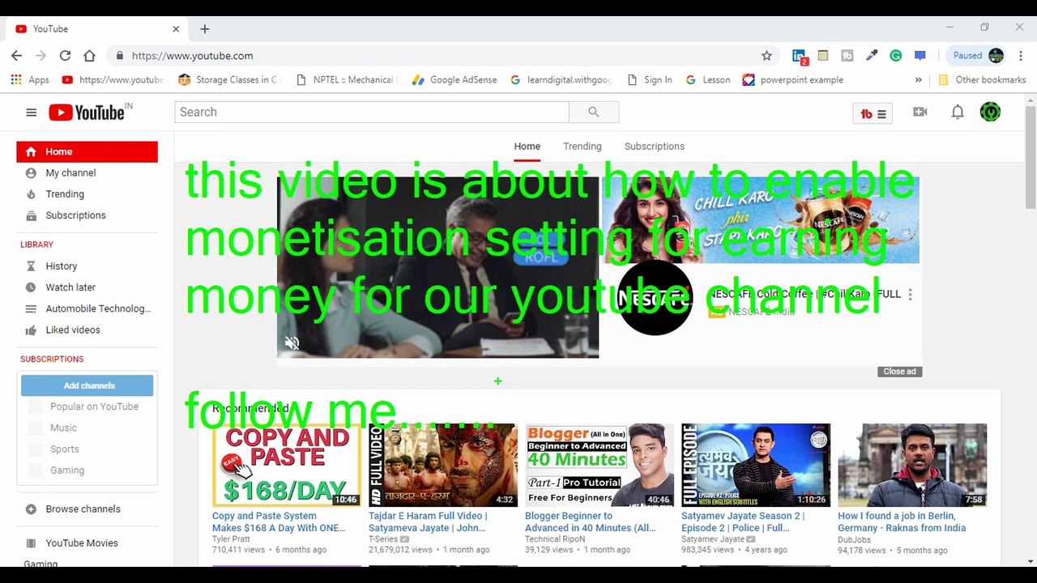Open the NESCAFE ad options three dots
The height and width of the screenshot is (583, 1037).
click(910, 295)
